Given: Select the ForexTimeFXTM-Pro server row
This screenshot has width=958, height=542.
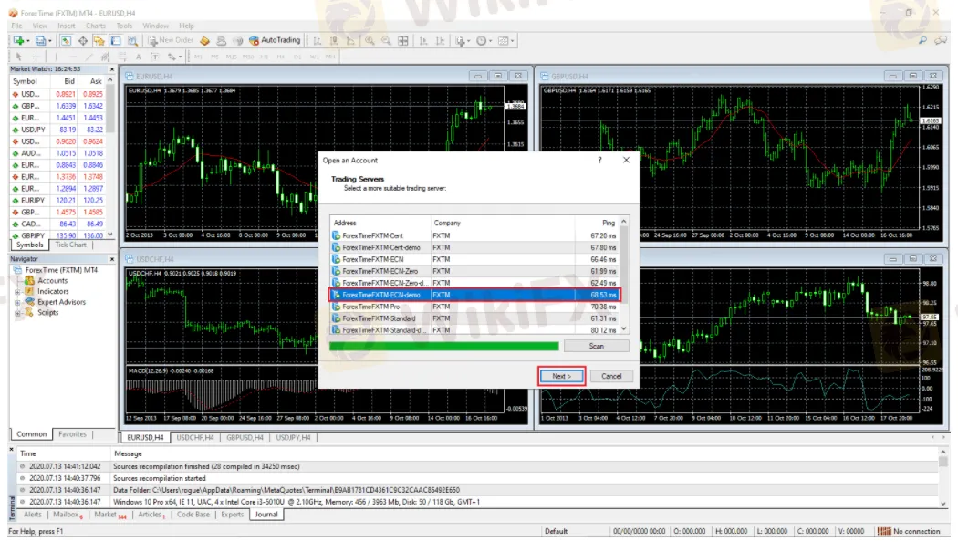Looking at the screenshot, I should coord(474,307).
